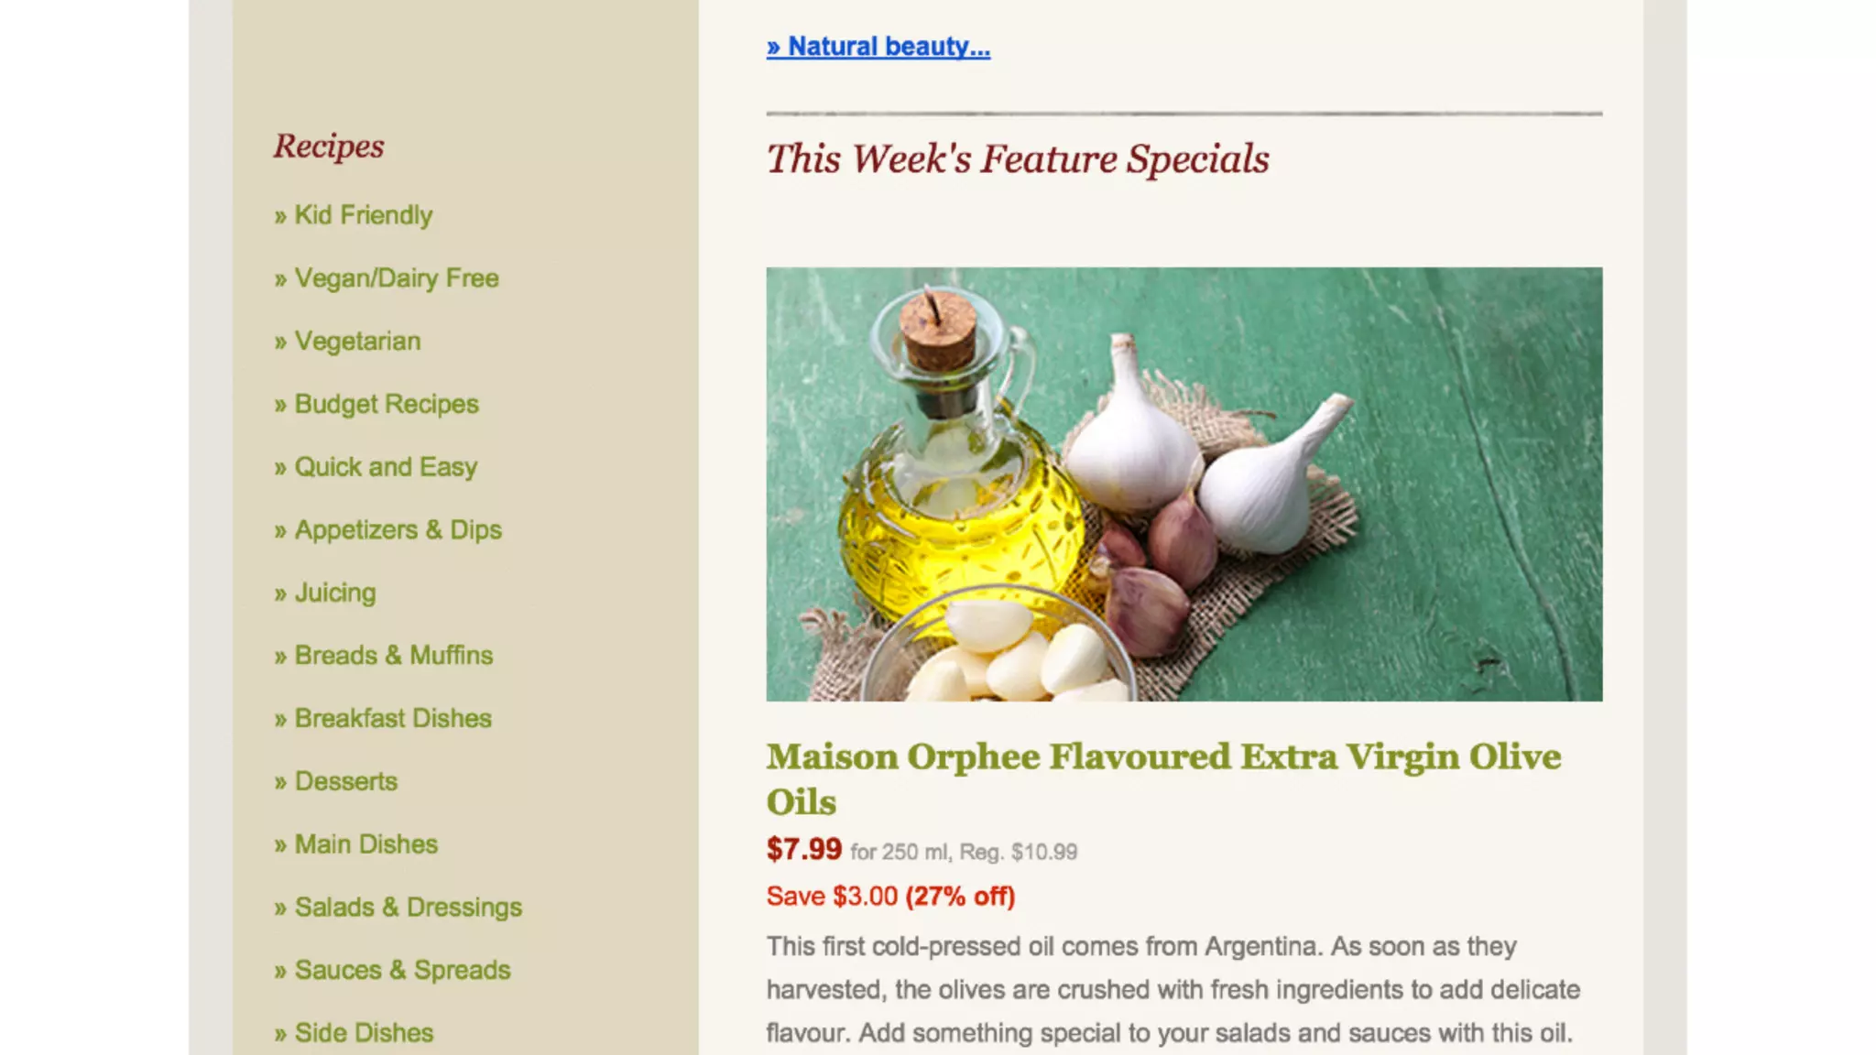Open the Natural beauty link
The width and height of the screenshot is (1876, 1055).
click(878, 47)
